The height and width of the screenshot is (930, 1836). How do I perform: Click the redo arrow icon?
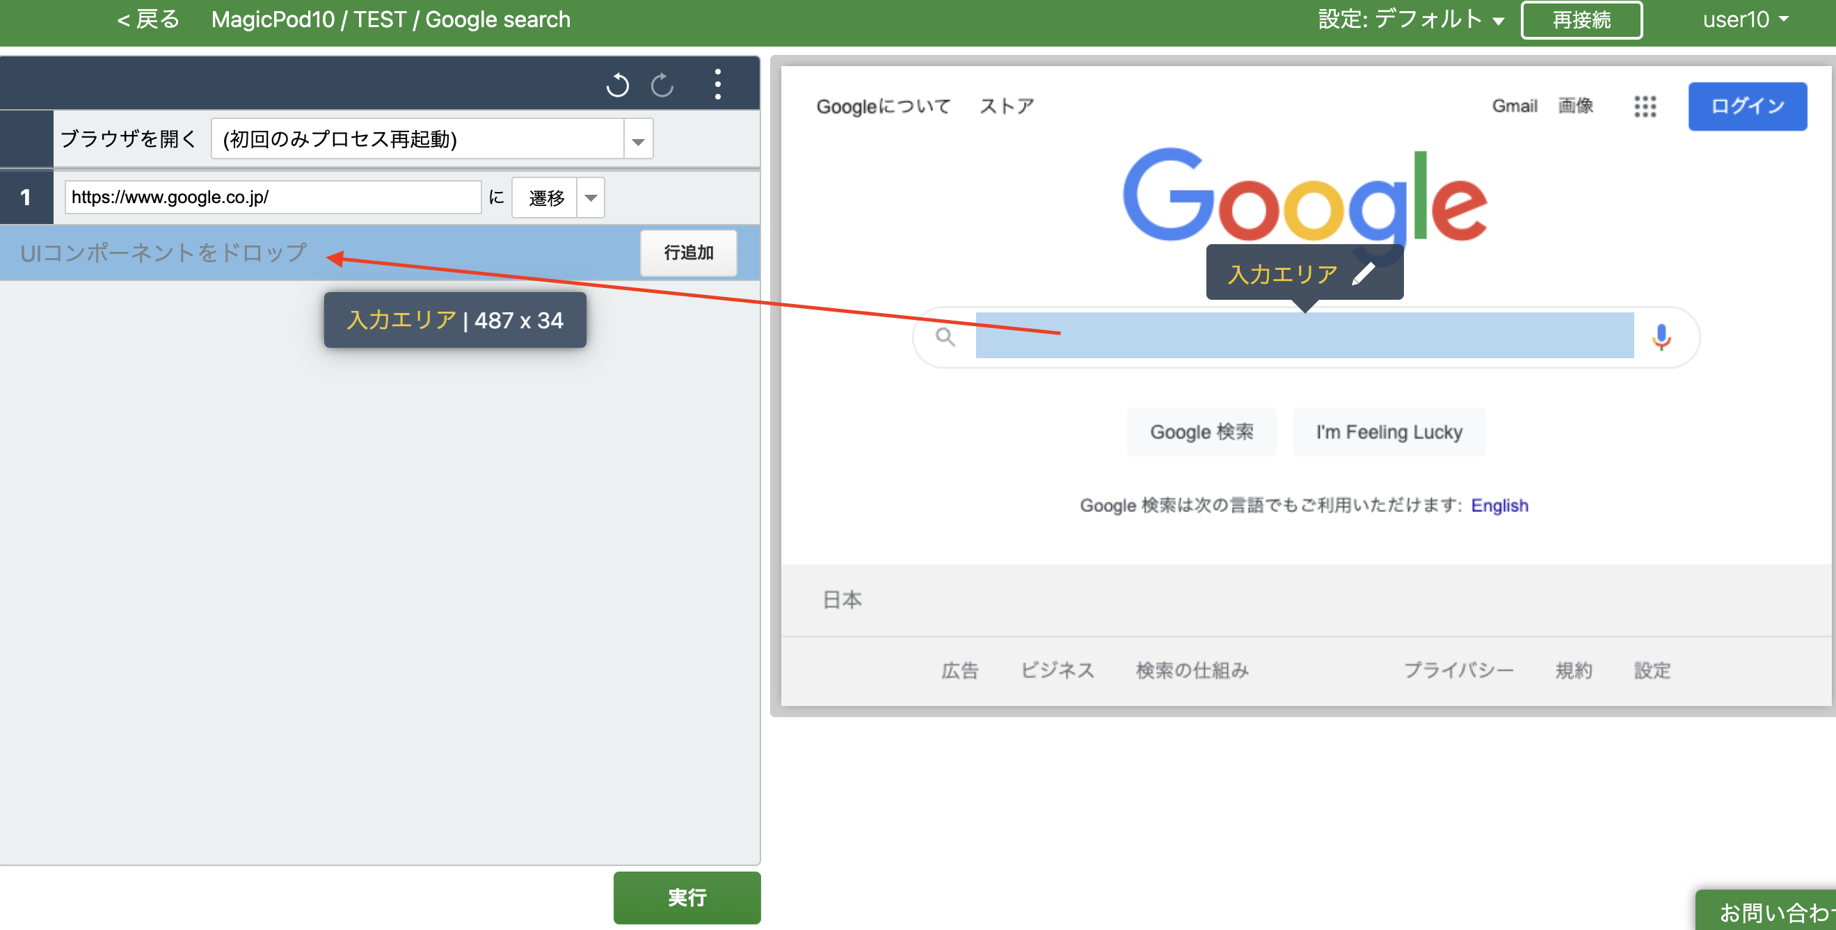tap(662, 85)
